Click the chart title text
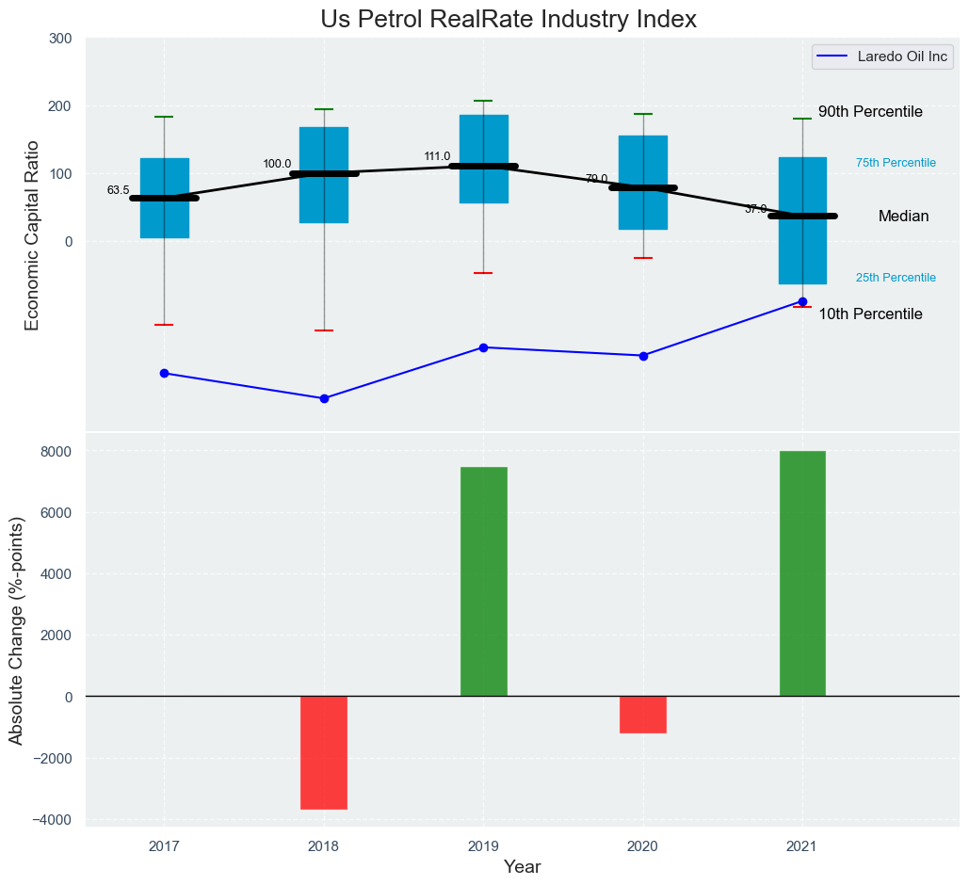Viewport: 969px width, 885px height. point(509,19)
